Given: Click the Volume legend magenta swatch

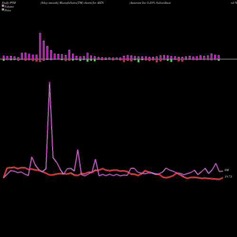Looking at the screenshot, I should tap(3, 6).
